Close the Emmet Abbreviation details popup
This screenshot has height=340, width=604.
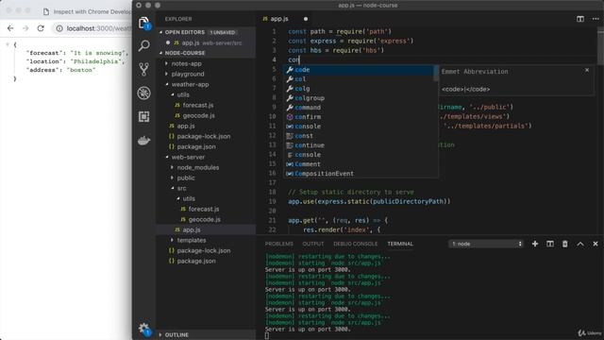coord(587,70)
